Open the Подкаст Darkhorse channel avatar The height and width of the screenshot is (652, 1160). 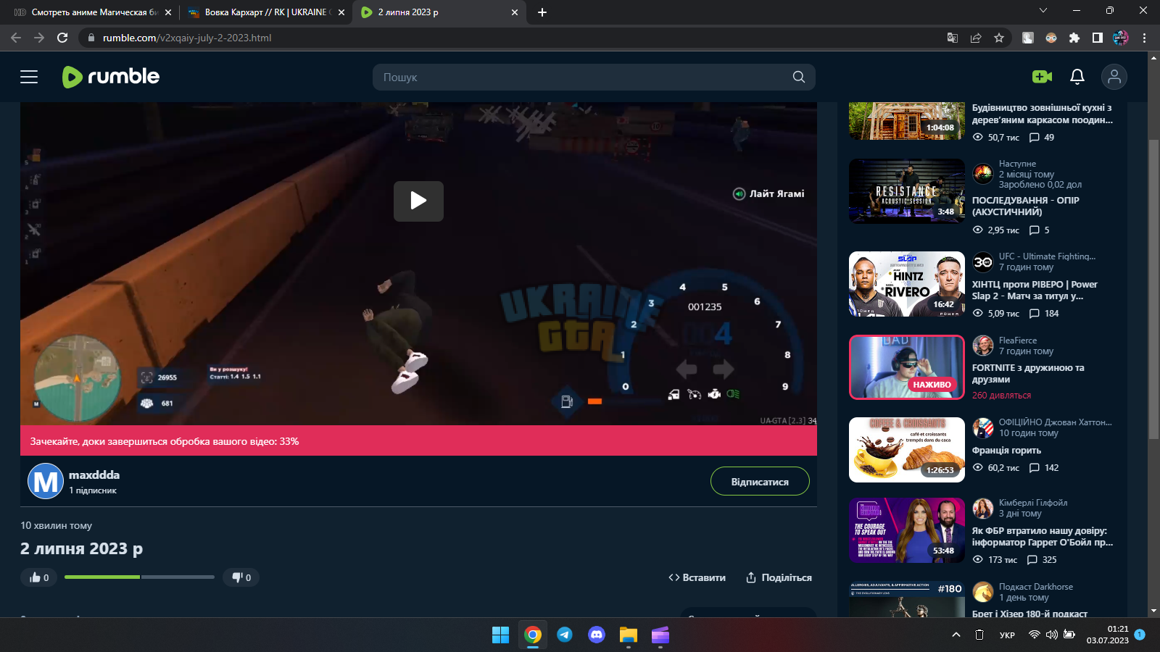pos(983,592)
